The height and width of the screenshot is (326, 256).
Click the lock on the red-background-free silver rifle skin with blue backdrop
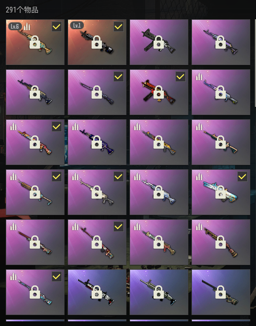(159, 292)
